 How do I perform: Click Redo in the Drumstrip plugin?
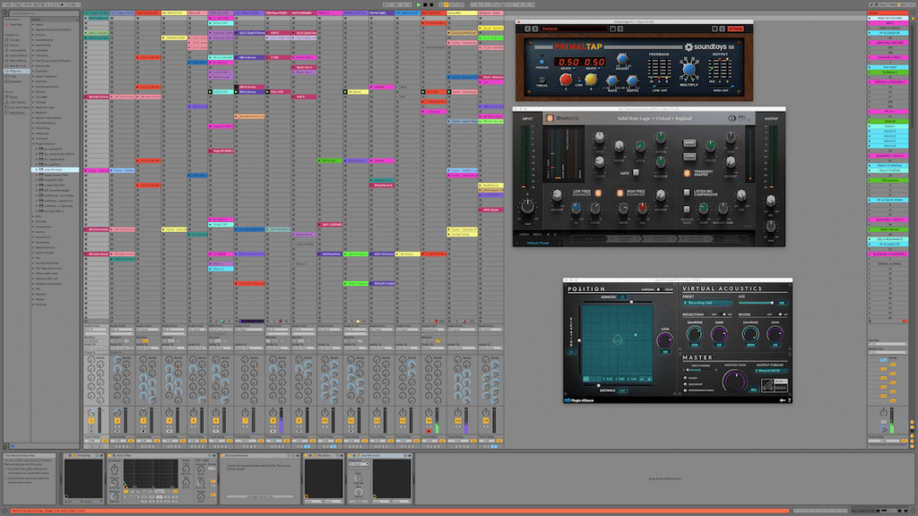537,235
